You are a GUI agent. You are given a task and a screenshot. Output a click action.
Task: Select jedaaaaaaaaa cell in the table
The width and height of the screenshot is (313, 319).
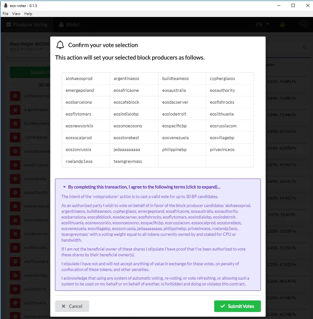[x=134, y=149]
